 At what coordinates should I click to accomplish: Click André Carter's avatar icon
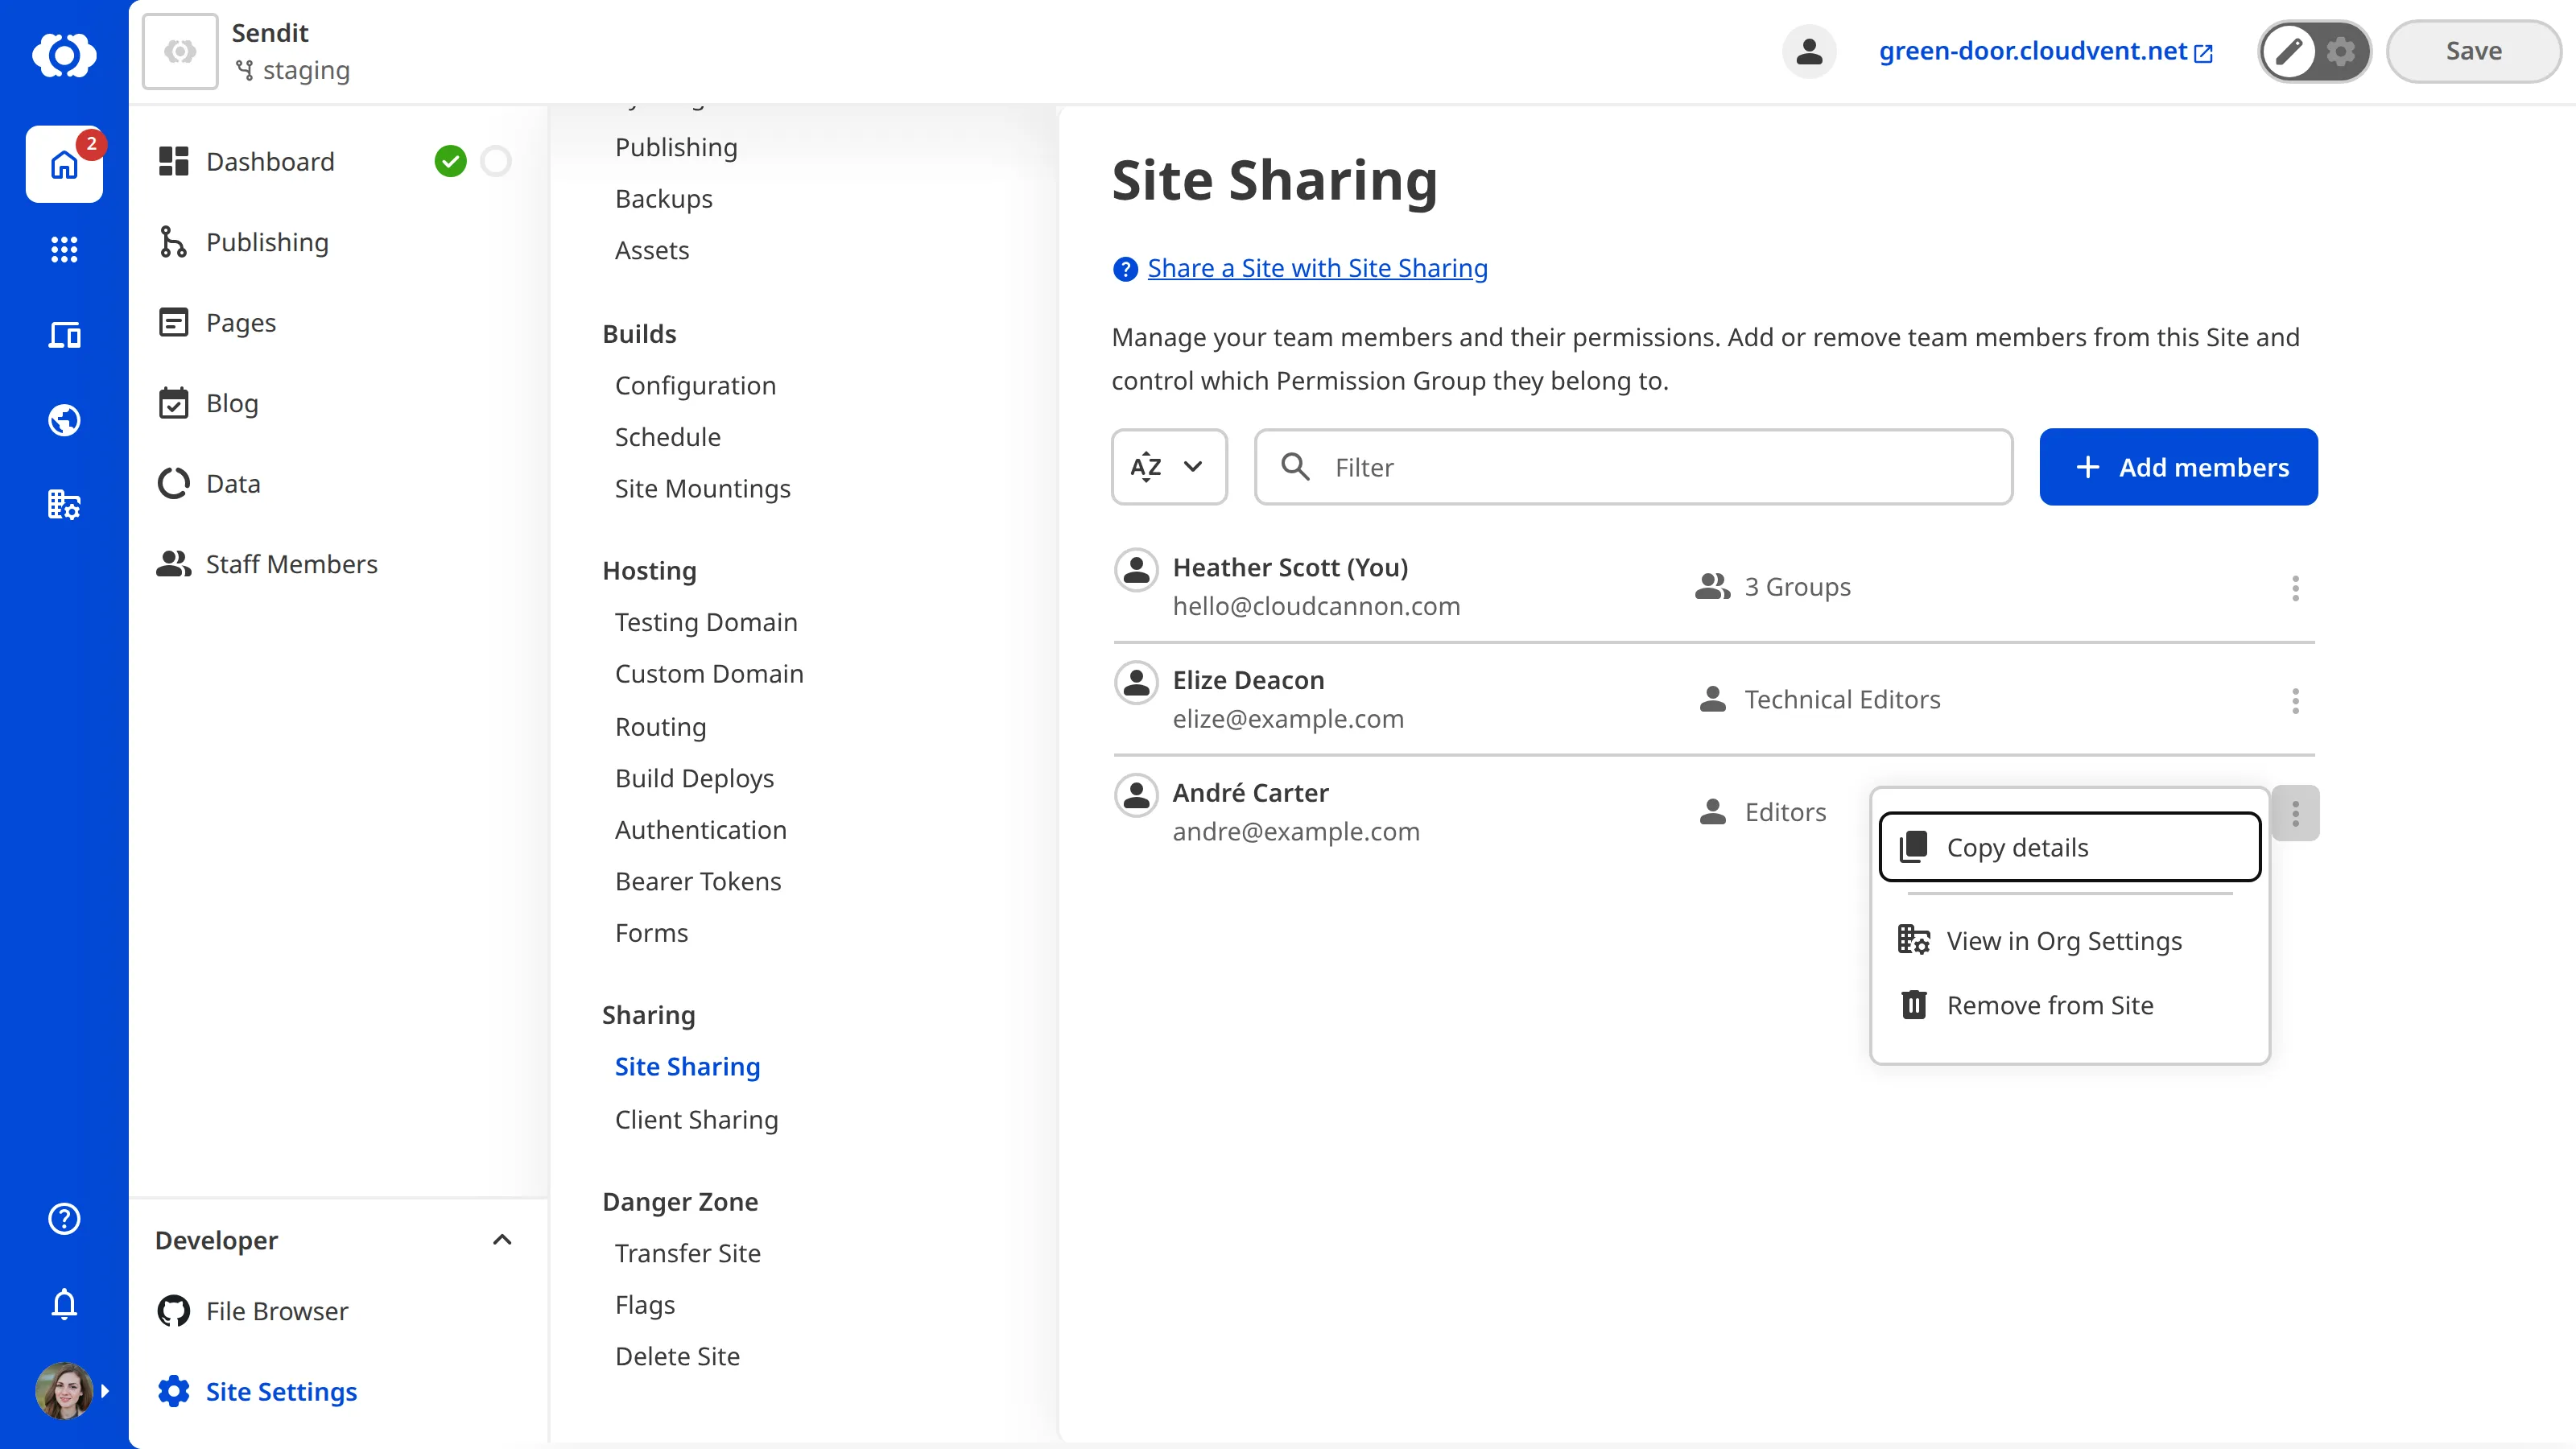tap(1136, 796)
